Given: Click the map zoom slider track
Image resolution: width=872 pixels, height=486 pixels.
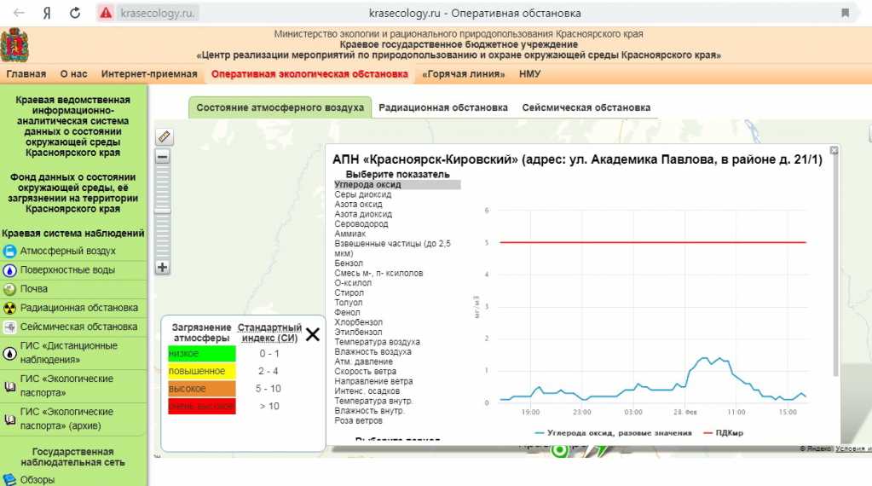Looking at the screenshot, I should (x=163, y=212).
